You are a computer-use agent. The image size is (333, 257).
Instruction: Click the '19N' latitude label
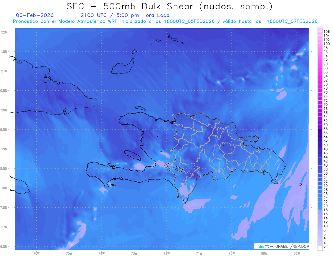coord(4,149)
